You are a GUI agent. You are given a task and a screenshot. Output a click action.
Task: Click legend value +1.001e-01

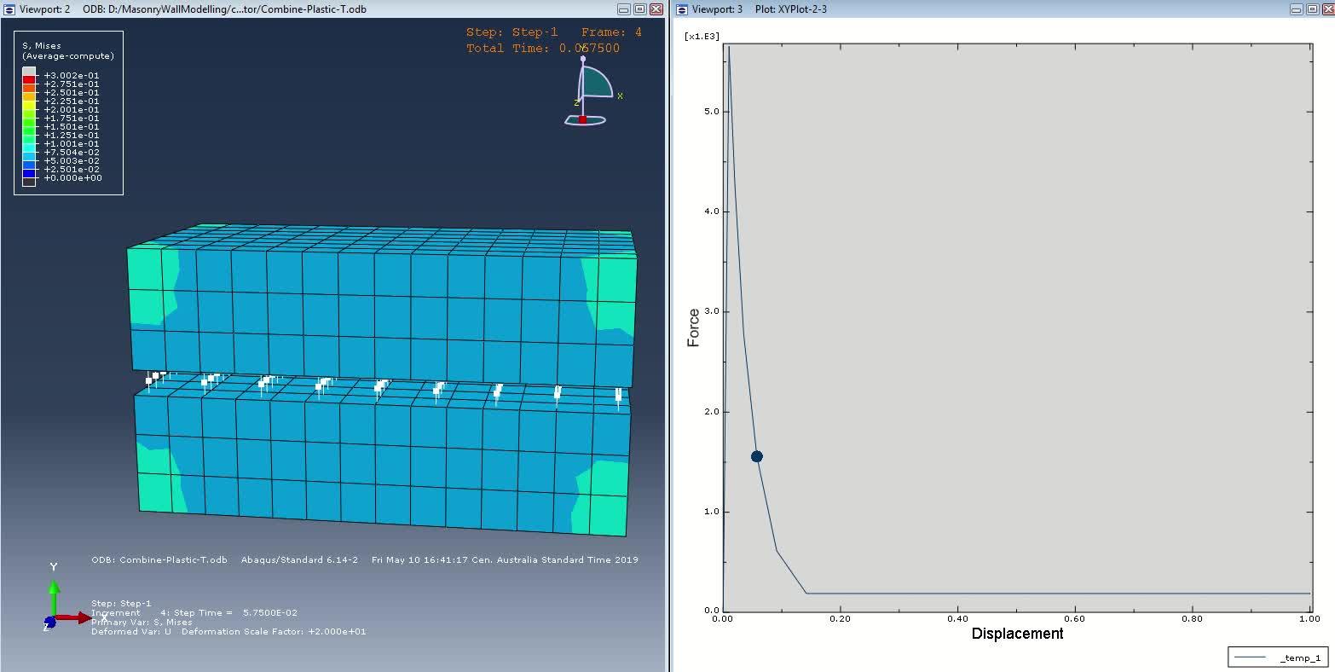tap(72, 143)
